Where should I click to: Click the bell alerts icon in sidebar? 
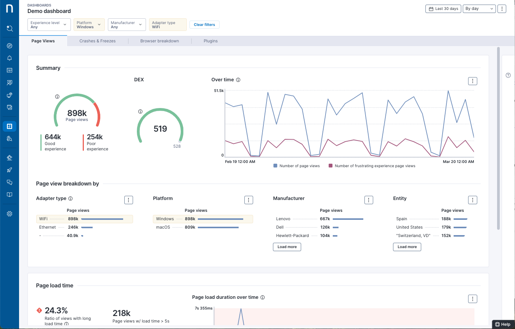(10, 58)
